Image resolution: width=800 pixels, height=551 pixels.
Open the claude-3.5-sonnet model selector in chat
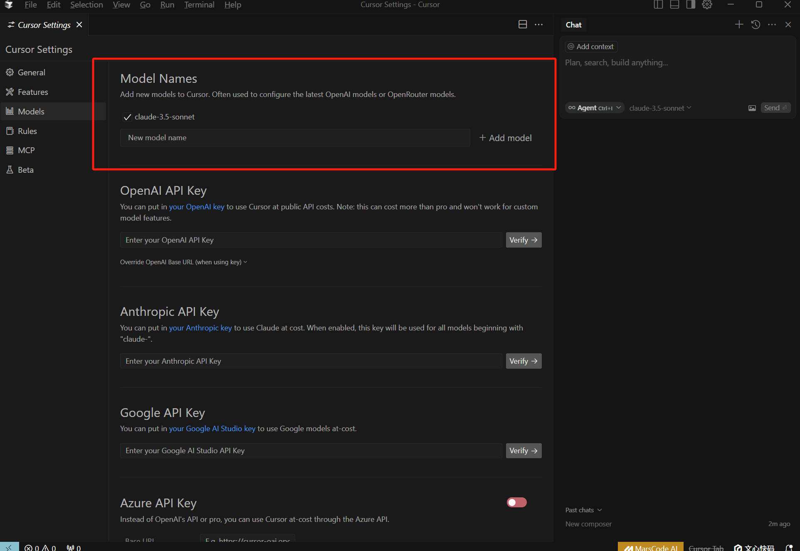point(660,108)
